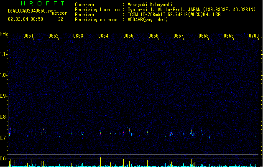263x167 pixels.
Task: Click the 'Receiving Location' label
Action: tap(97, 10)
